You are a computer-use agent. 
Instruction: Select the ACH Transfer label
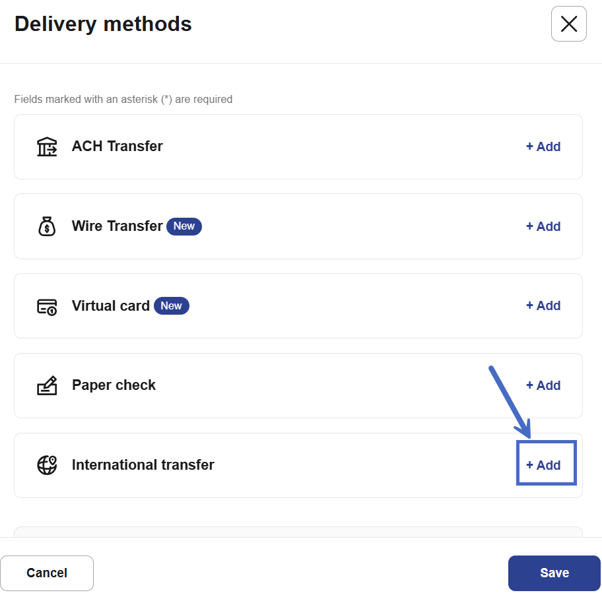tap(117, 146)
